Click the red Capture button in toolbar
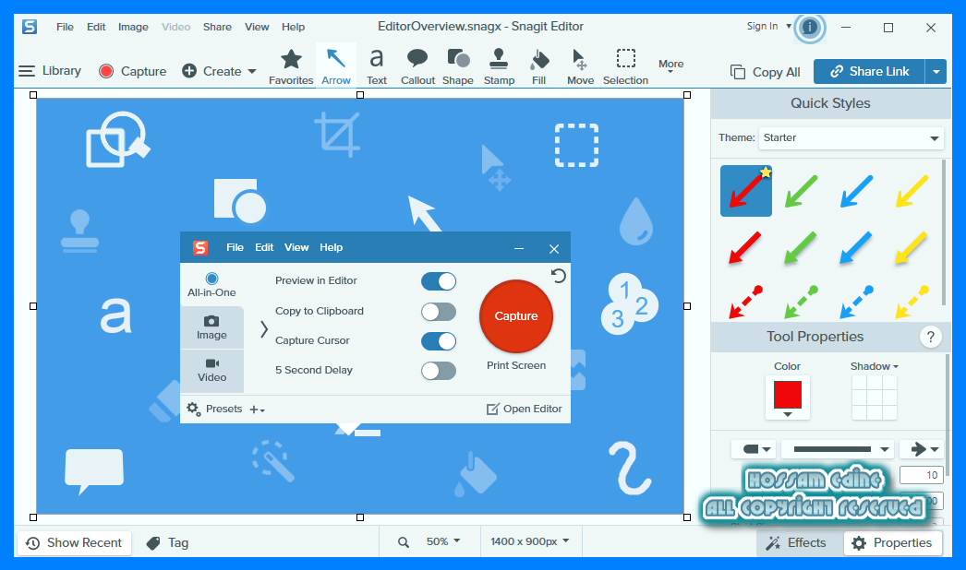This screenshot has width=966, height=570. point(132,71)
